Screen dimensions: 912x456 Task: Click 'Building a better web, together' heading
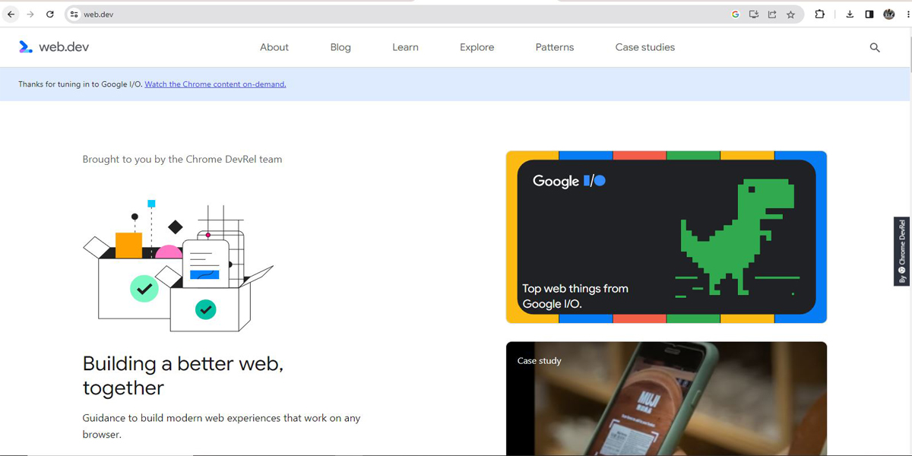click(183, 375)
